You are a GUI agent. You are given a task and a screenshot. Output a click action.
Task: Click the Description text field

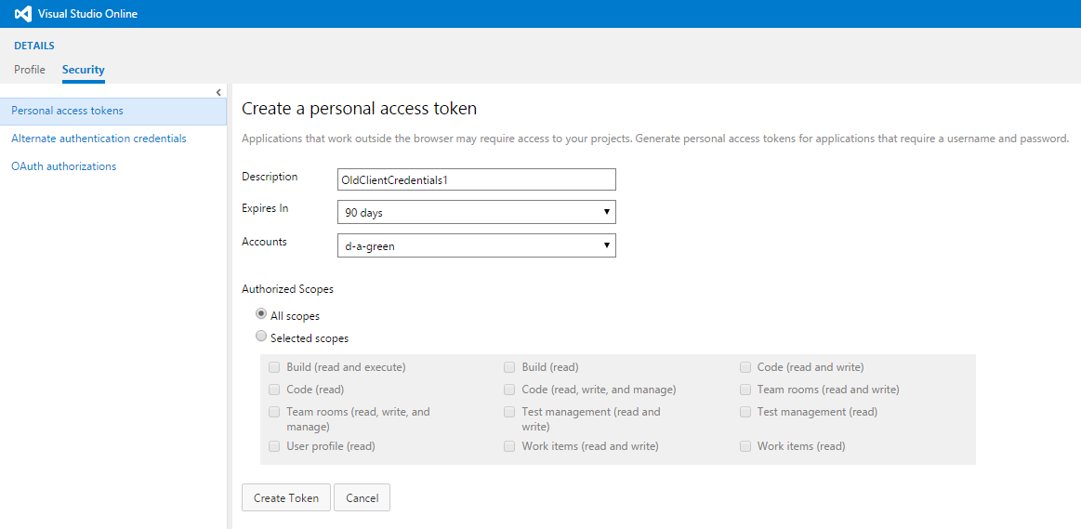[x=476, y=179]
